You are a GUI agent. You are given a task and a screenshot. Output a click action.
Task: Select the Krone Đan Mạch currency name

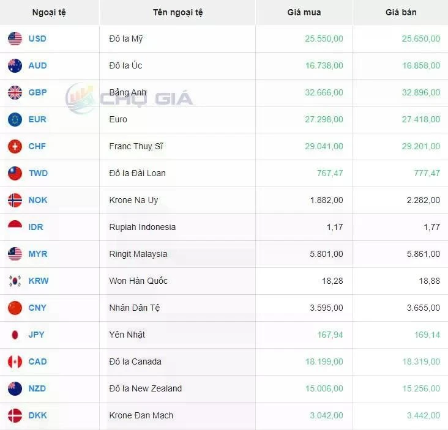(141, 415)
